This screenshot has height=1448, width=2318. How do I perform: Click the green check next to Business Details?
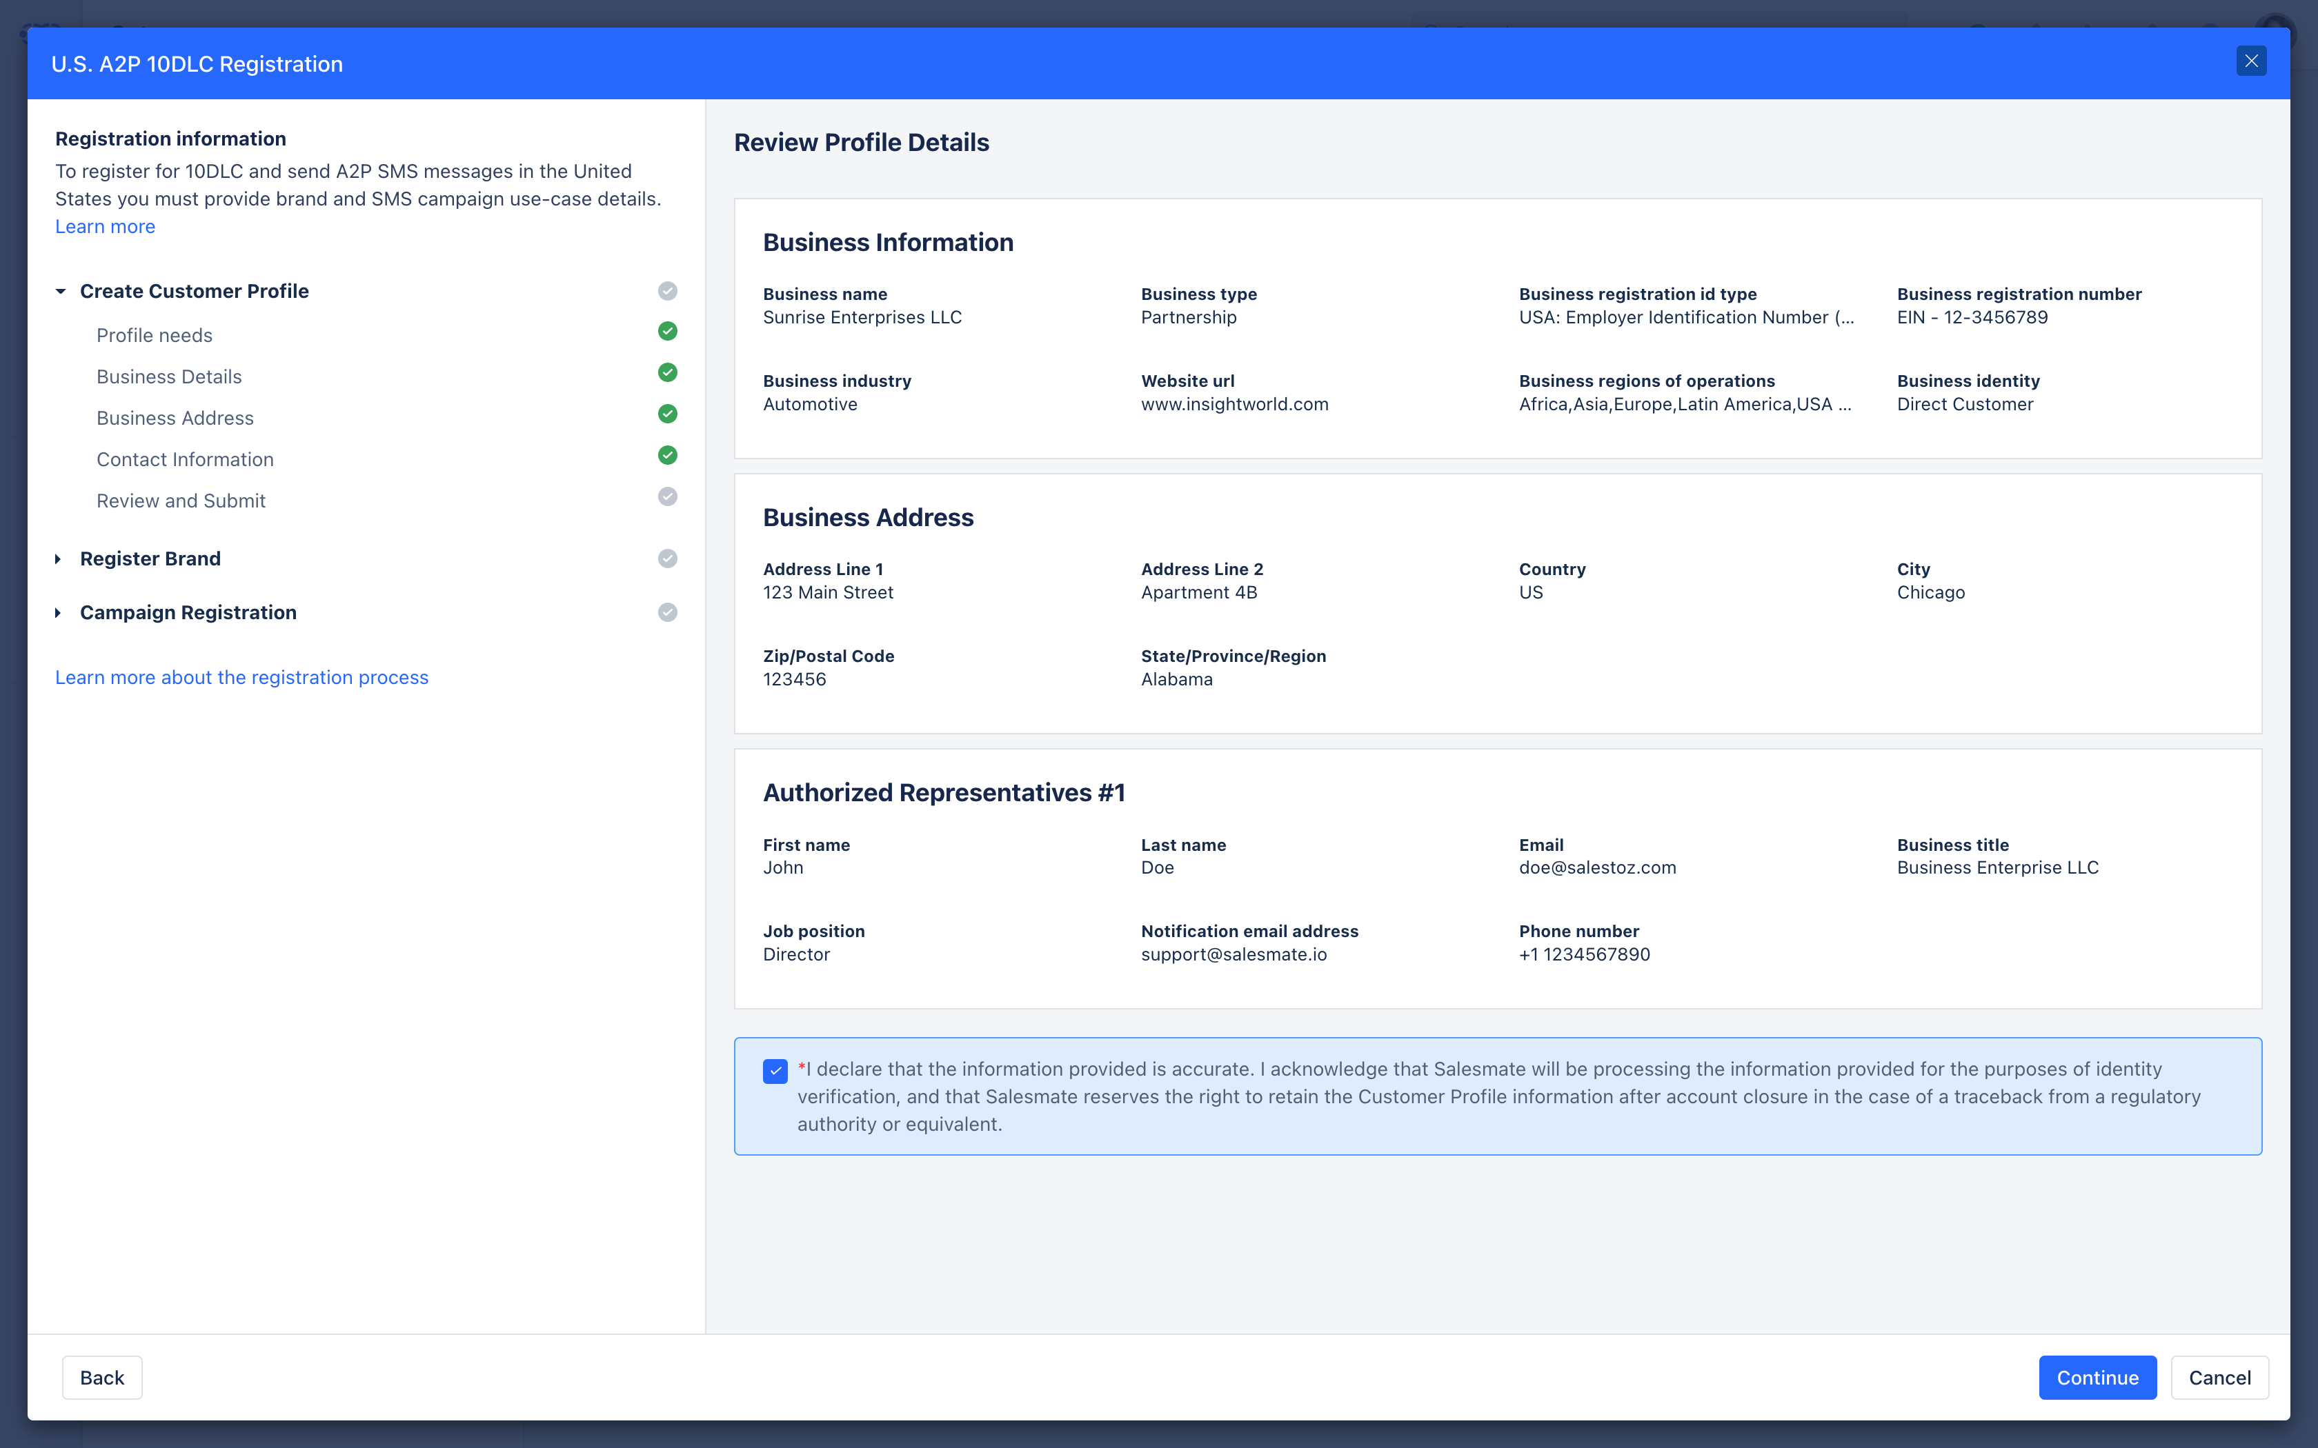(x=668, y=372)
